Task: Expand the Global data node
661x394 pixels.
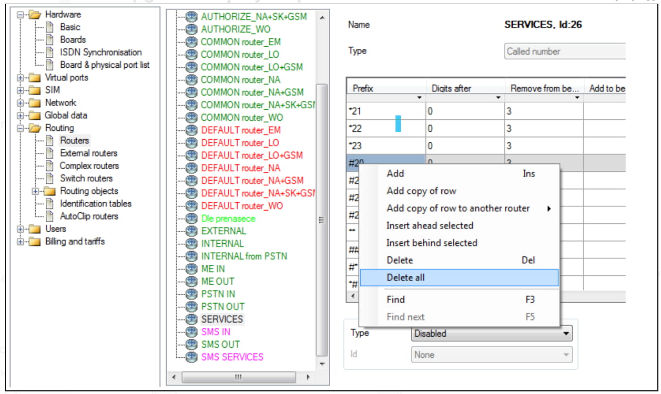Action: [x=21, y=116]
